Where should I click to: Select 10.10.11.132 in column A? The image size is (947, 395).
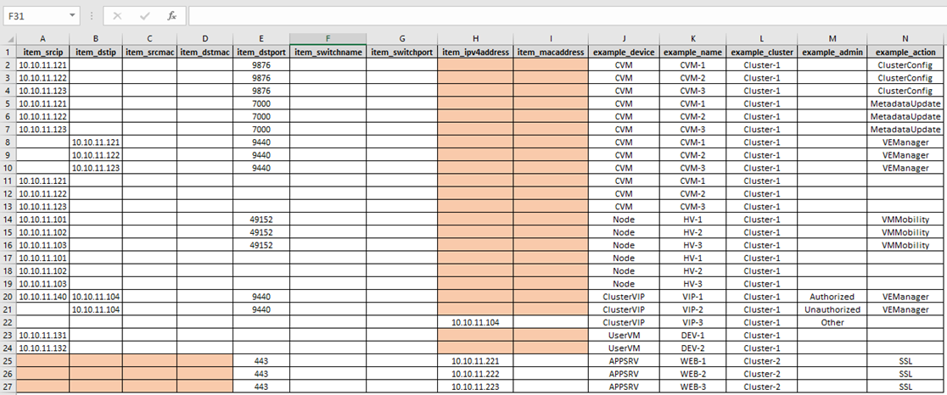pyautogui.click(x=43, y=348)
